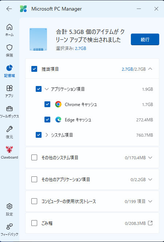Open ごみ箱 external link icon

pyautogui.click(x=150, y=223)
